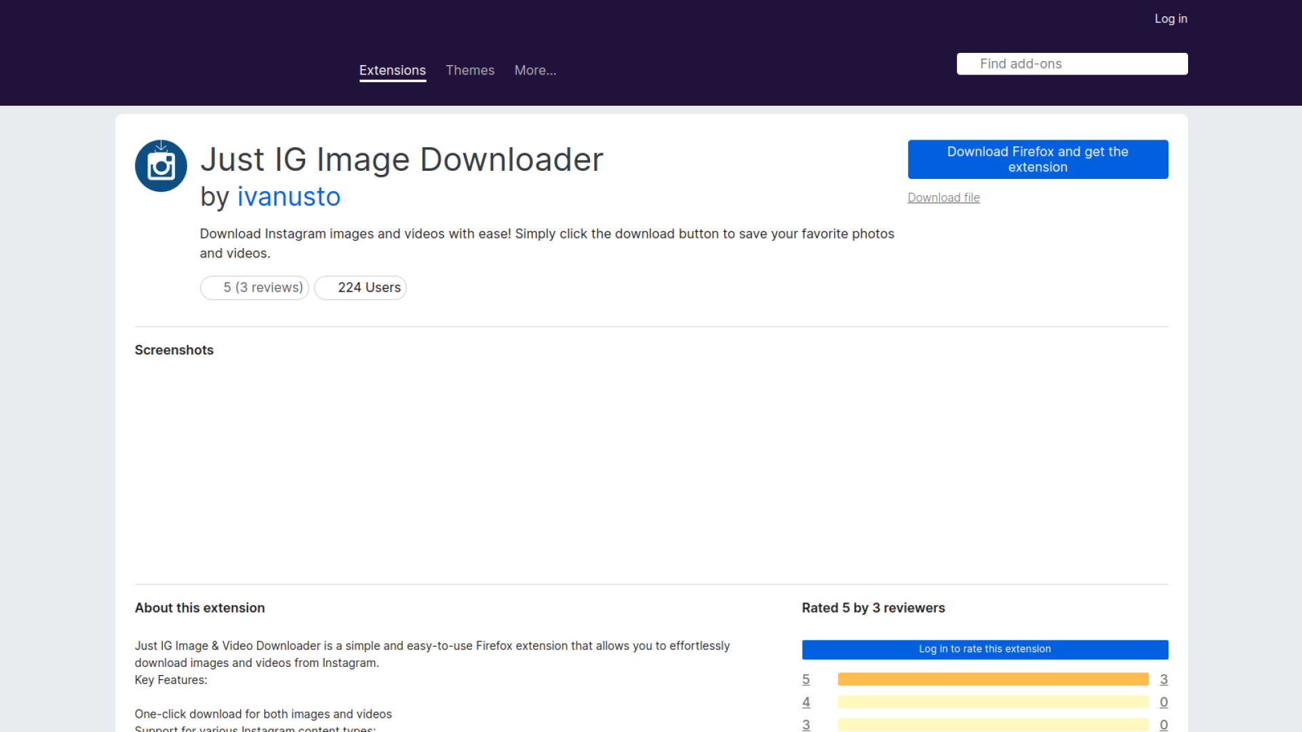
Task: Click the 4-star rating row link
Action: [806, 702]
